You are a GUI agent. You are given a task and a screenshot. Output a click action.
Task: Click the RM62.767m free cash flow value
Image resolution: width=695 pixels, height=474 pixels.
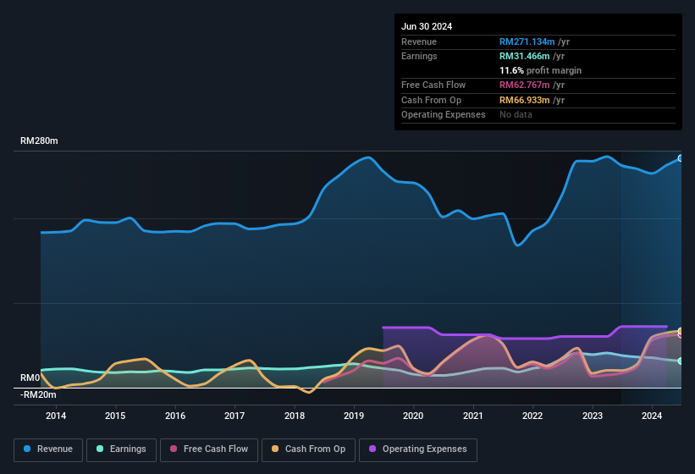524,85
